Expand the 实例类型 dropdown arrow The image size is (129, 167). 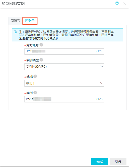[102, 67]
